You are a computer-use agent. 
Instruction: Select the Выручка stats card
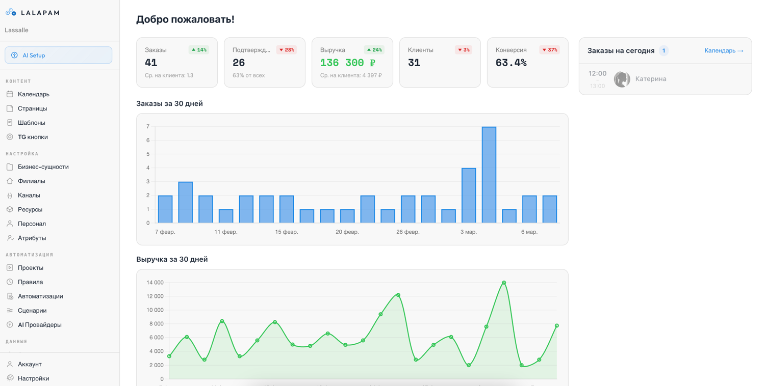352,62
